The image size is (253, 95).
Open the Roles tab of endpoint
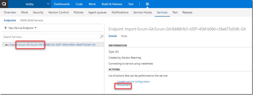point(124,36)
